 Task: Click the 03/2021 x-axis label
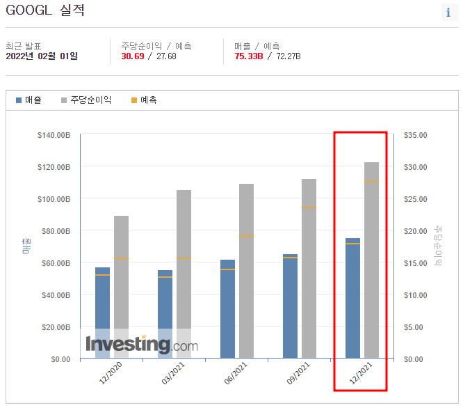(173, 373)
